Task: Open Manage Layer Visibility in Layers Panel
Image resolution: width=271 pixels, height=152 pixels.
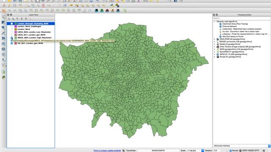Action: (13, 19)
